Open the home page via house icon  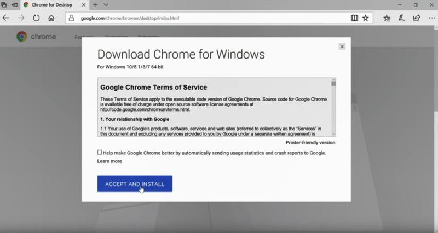click(51, 18)
